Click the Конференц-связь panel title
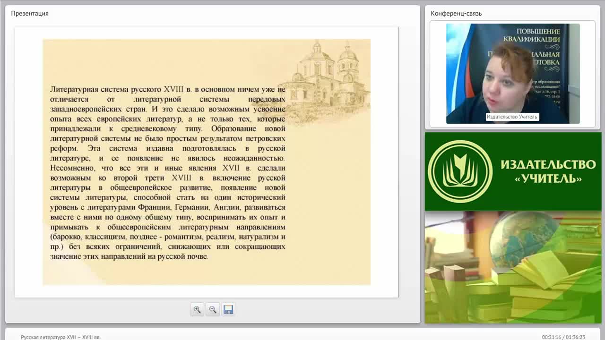 tap(456, 13)
